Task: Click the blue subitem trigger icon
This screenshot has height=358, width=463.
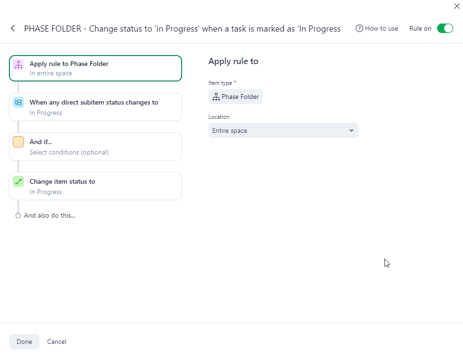Action: click(x=18, y=102)
